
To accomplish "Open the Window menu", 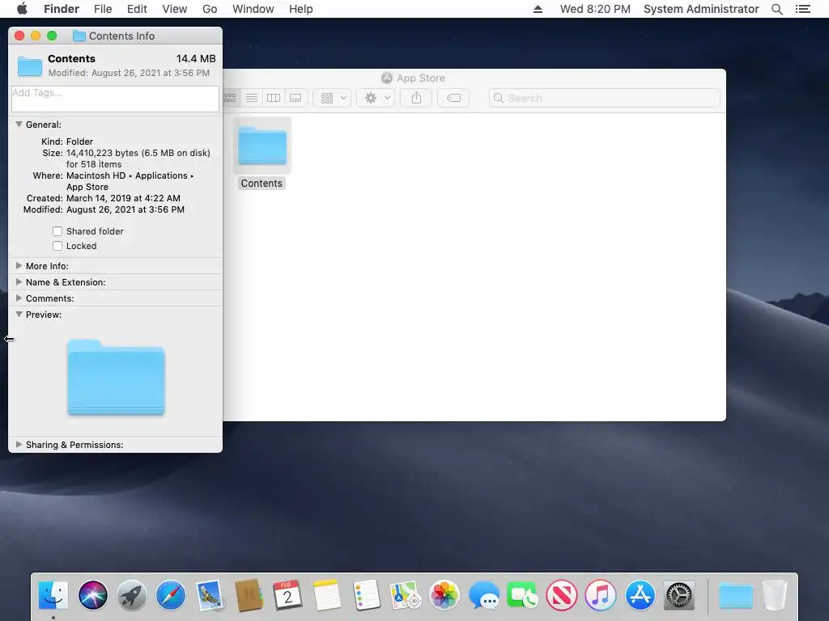I will tap(253, 9).
